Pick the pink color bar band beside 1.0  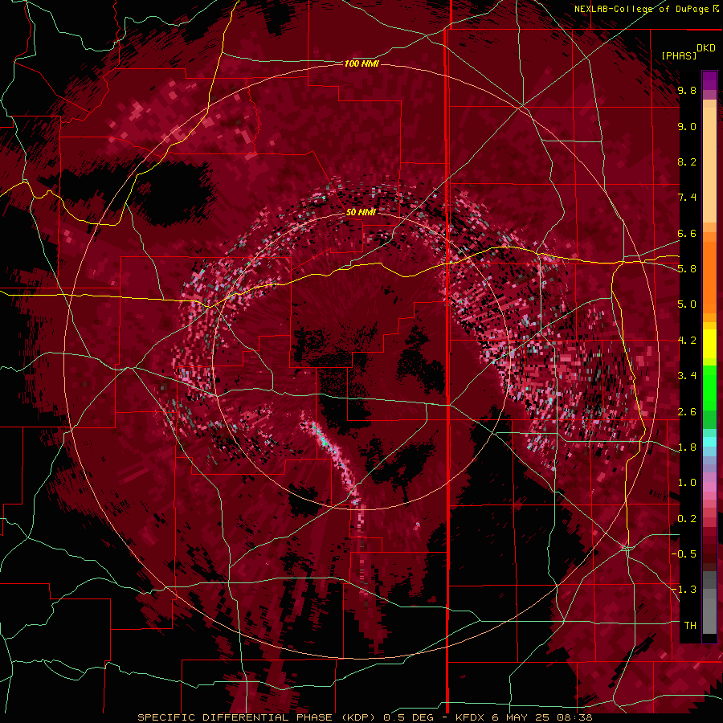point(709,487)
